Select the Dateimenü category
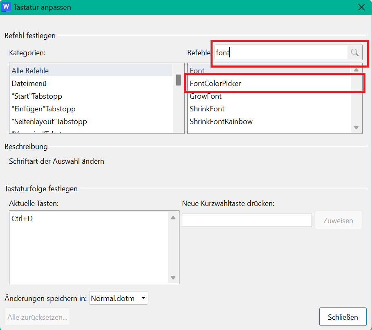The width and height of the screenshot is (372, 330). 29,84
